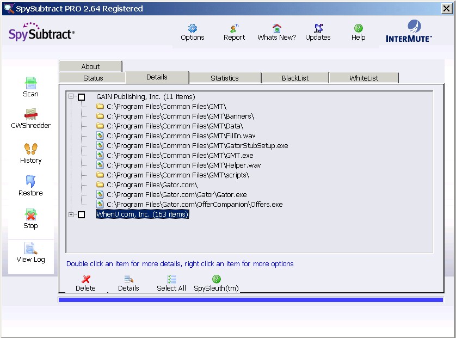Switch to the About tab
The height and width of the screenshot is (338, 456).
(x=90, y=66)
